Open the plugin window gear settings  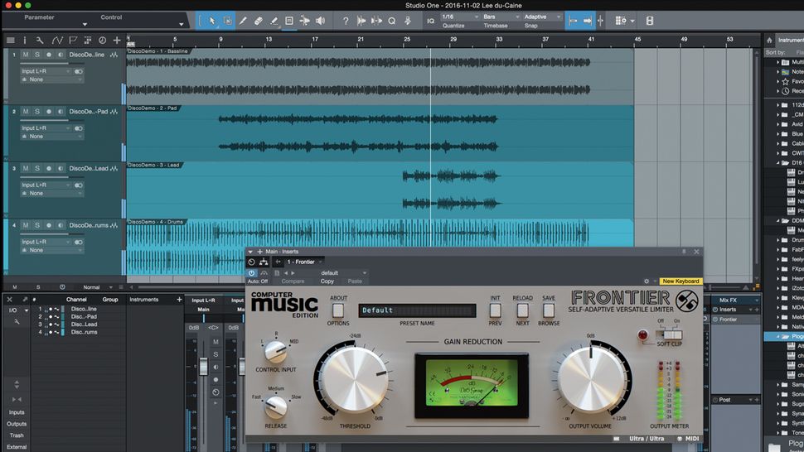click(x=647, y=281)
